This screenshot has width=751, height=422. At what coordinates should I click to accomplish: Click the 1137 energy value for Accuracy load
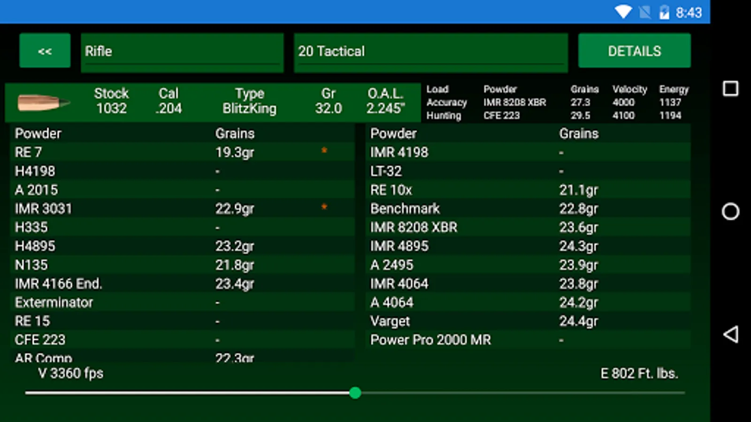click(x=670, y=102)
